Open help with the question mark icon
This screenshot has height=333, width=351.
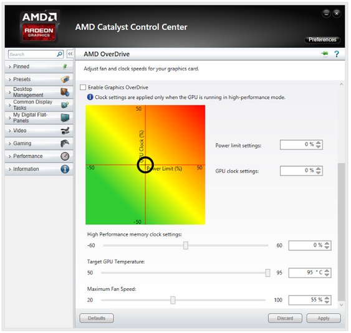click(337, 54)
